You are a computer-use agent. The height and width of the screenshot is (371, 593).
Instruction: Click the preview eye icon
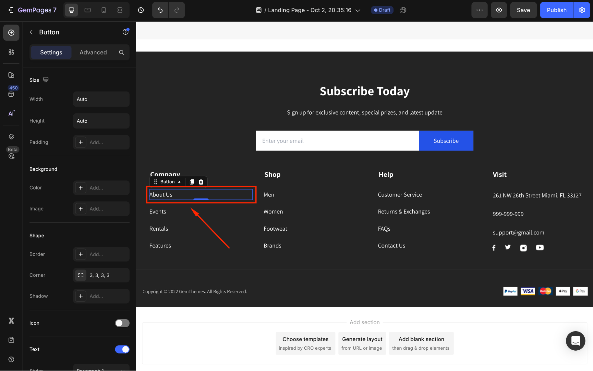point(499,10)
